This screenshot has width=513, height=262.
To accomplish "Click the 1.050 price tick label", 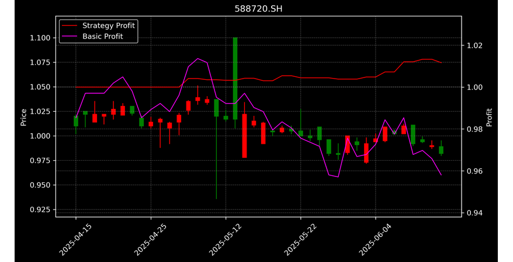I will (40, 87).
